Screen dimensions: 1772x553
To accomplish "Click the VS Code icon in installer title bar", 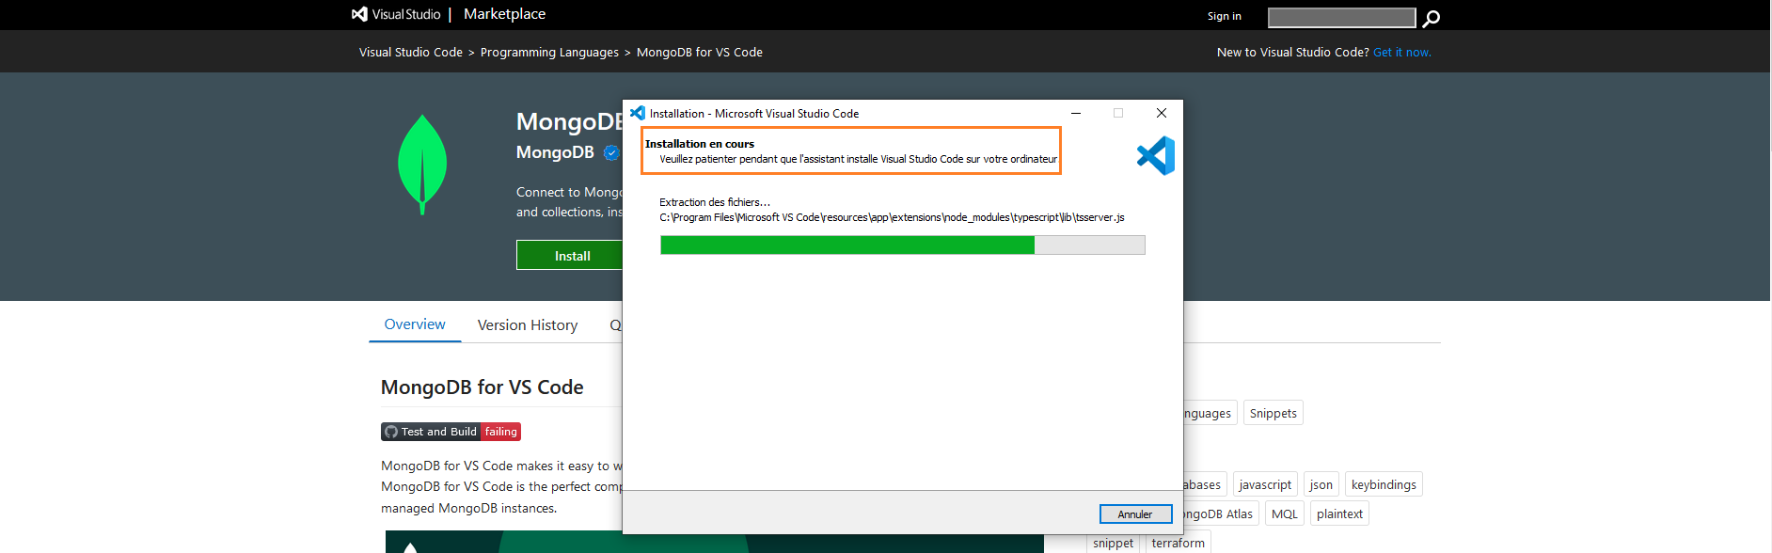I will (x=638, y=113).
